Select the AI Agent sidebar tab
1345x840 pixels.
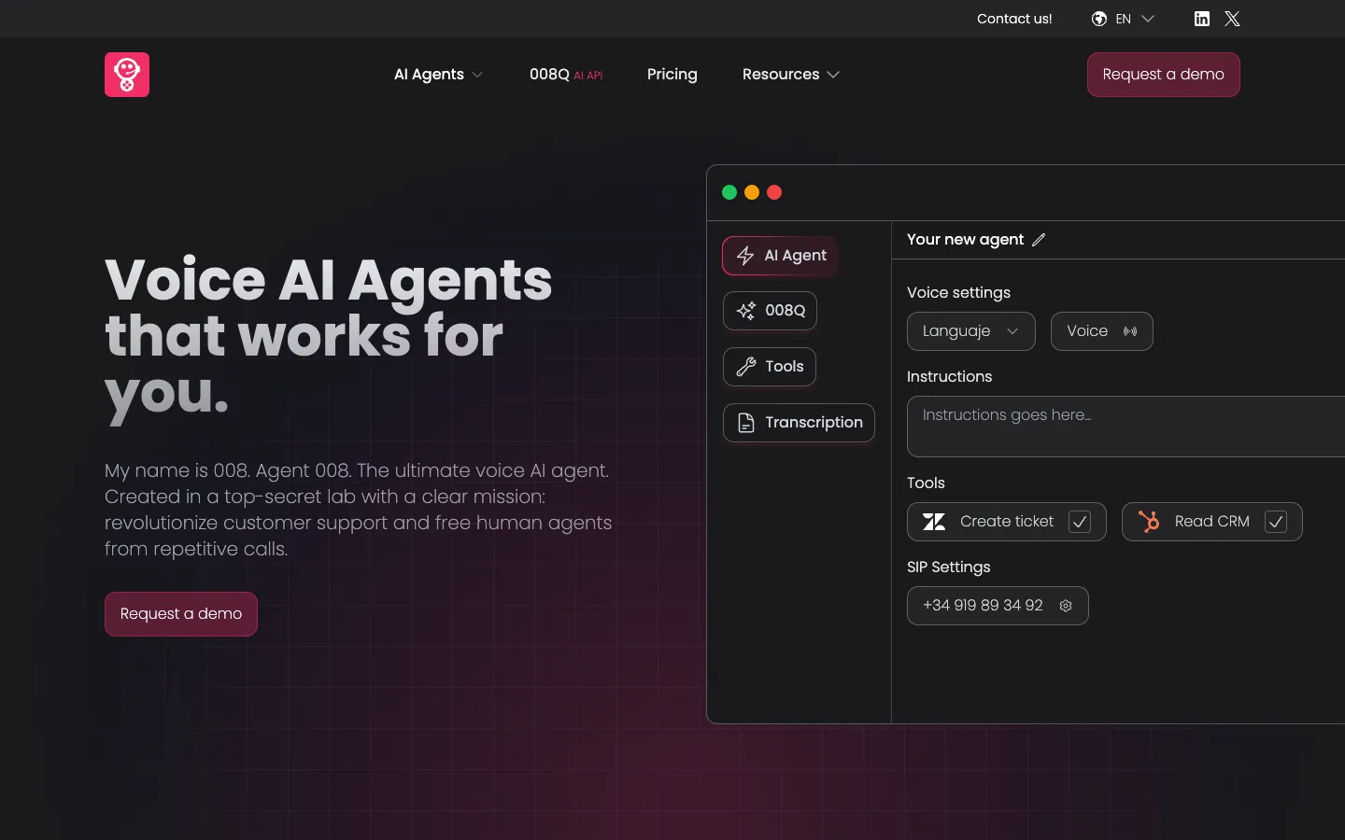click(x=781, y=256)
